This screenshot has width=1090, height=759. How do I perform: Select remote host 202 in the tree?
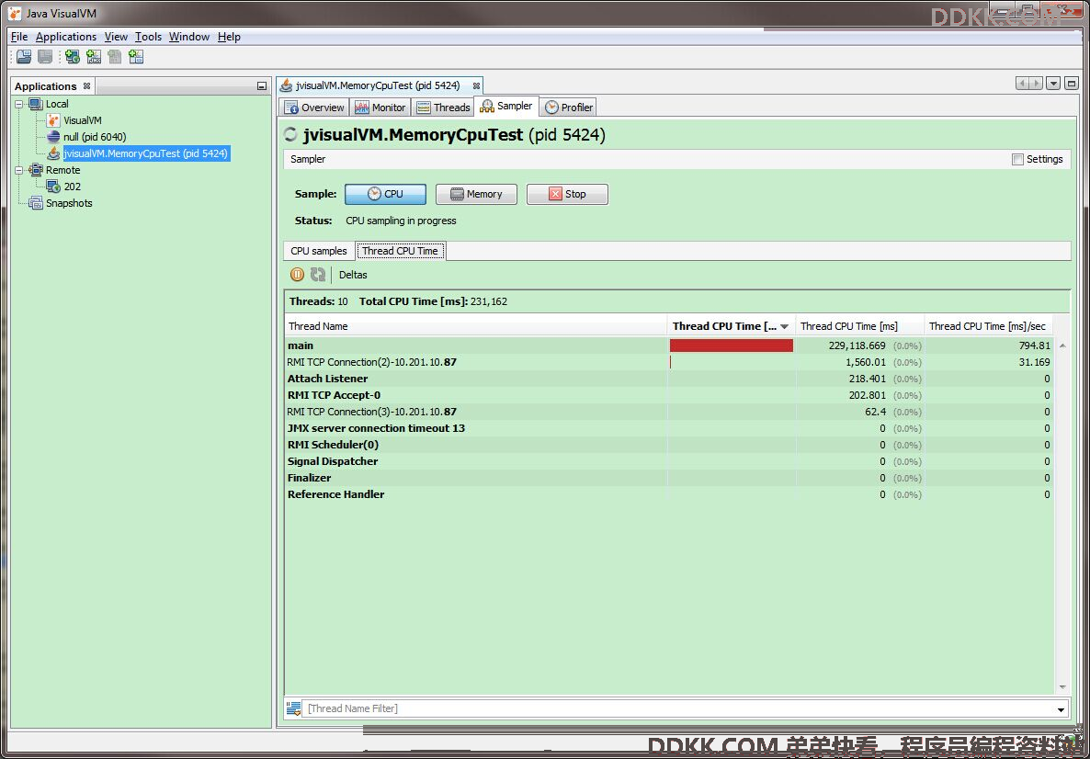point(73,187)
